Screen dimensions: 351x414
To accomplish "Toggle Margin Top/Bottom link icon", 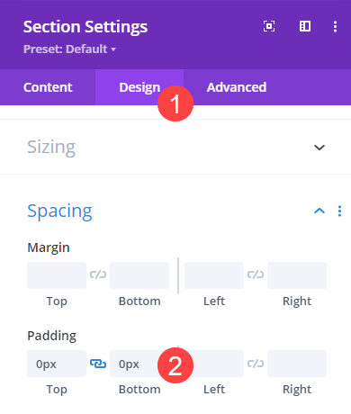I will 98,274.
